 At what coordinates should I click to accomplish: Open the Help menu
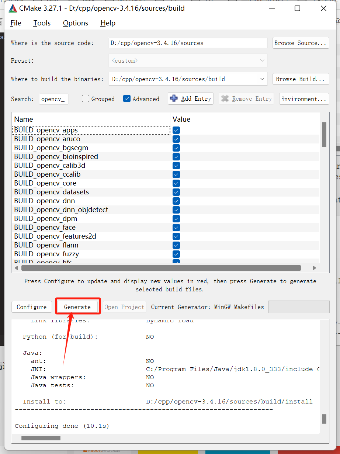coord(108,23)
